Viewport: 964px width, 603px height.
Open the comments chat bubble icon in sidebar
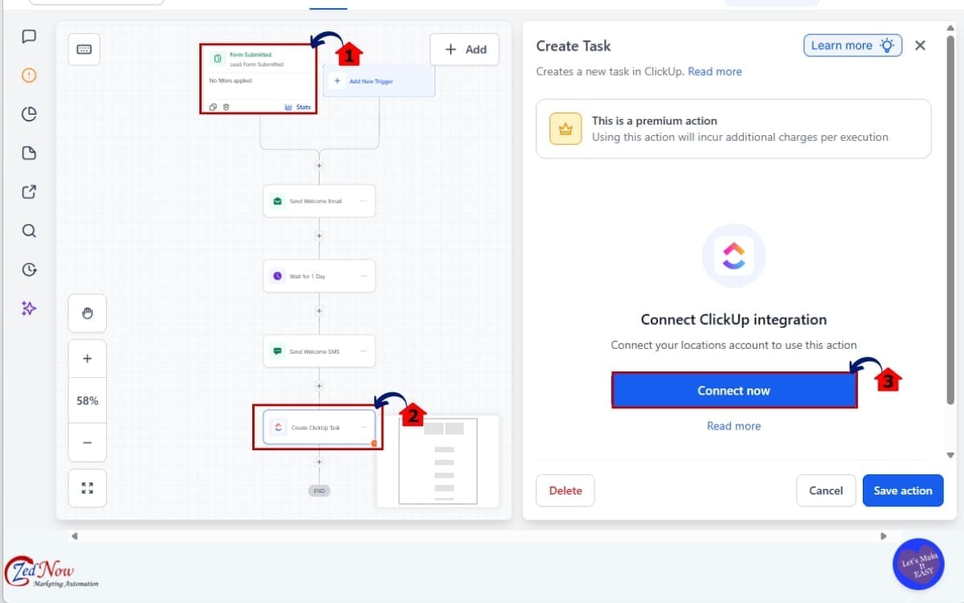[29, 36]
